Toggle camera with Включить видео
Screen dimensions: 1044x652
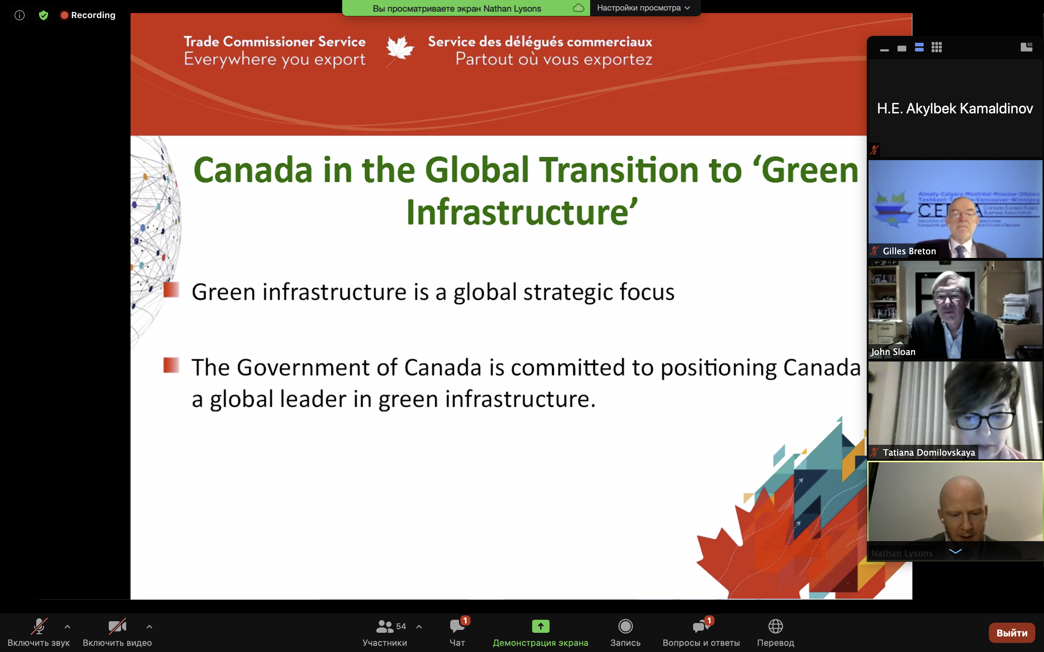click(117, 632)
